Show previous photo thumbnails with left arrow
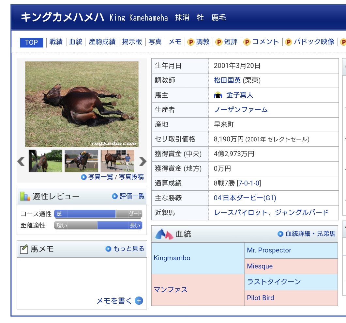The height and width of the screenshot is (323, 346). point(21,161)
